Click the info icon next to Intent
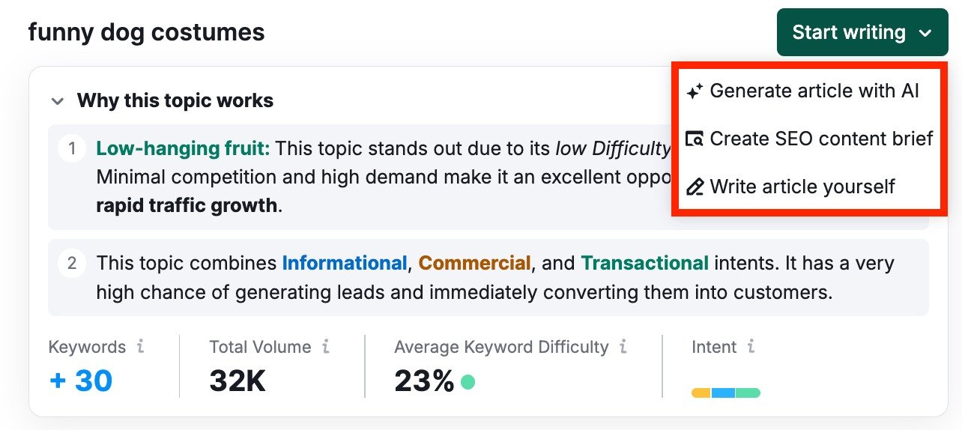 click(x=751, y=347)
